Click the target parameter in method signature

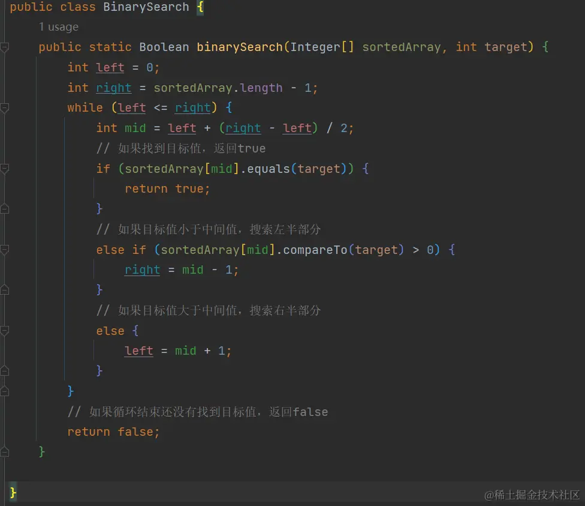[x=506, y=47]
